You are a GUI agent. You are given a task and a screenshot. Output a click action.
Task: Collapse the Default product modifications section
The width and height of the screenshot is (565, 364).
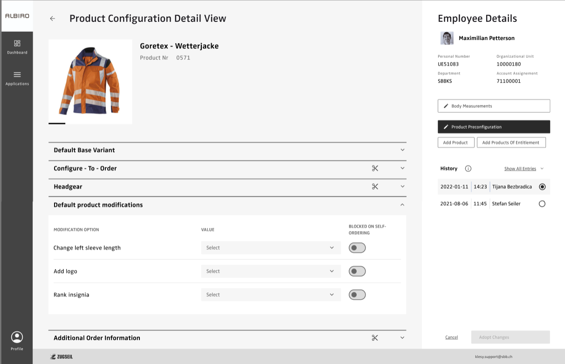point(402,205)
